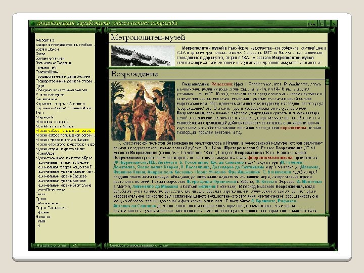Open the Мазаччо link
The height and width of the screenshot is (273, 364).
pyautogui.click(x=310, y=167)
